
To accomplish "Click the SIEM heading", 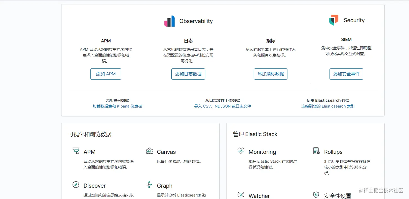I will pyautogui.click(x=346, y=39).
